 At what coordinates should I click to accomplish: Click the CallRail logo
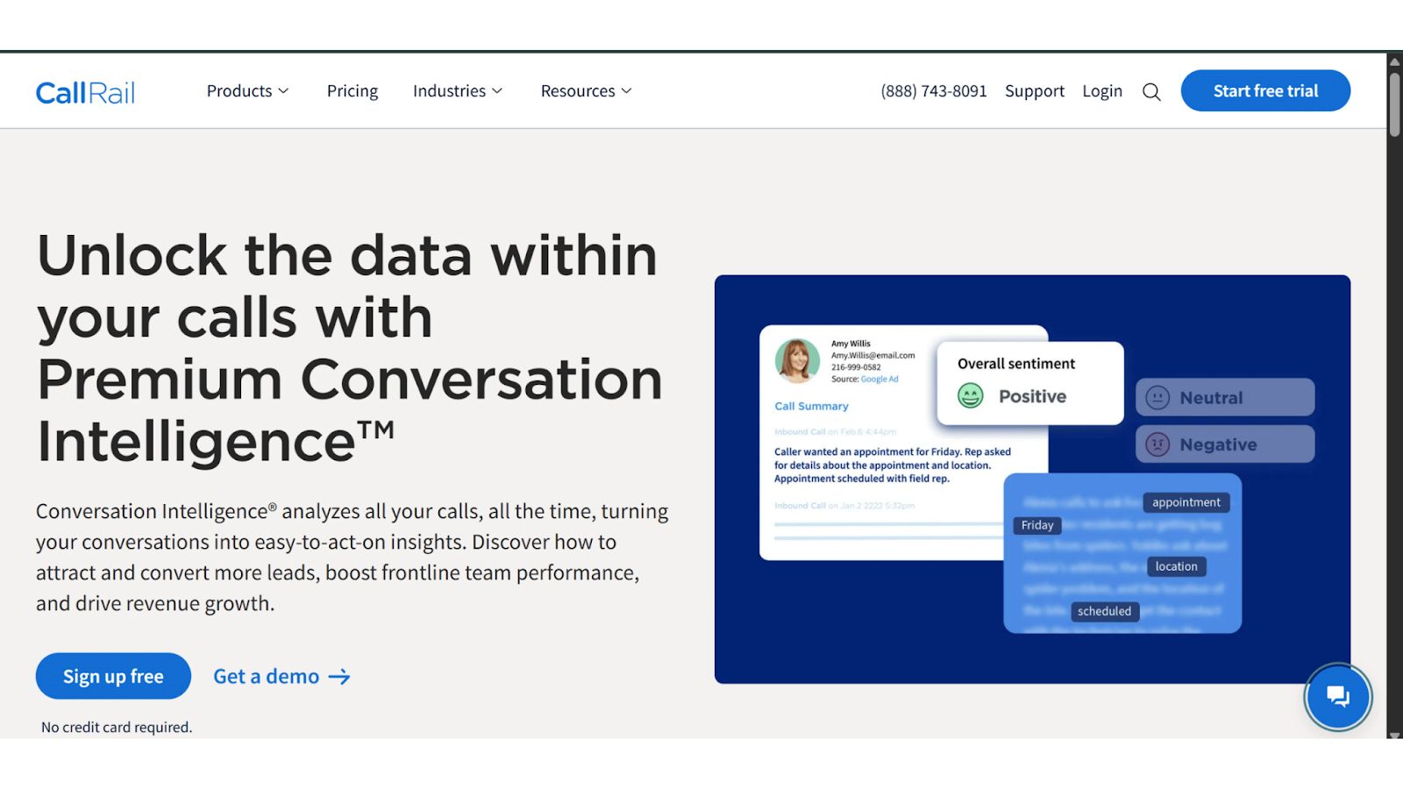point(85,92)
